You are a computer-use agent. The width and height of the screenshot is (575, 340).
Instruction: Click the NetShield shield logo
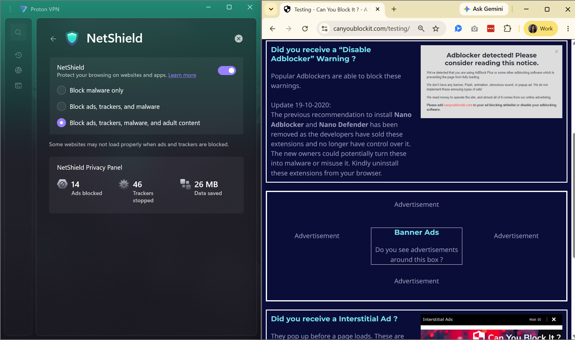click(72, 38)
